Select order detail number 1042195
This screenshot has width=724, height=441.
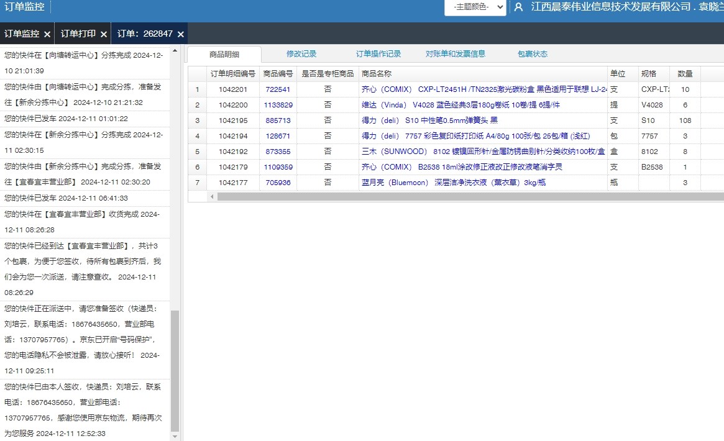point(232,120)
